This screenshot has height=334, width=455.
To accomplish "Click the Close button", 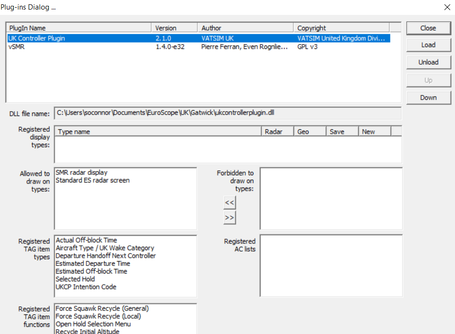I will tap(428, 28).
